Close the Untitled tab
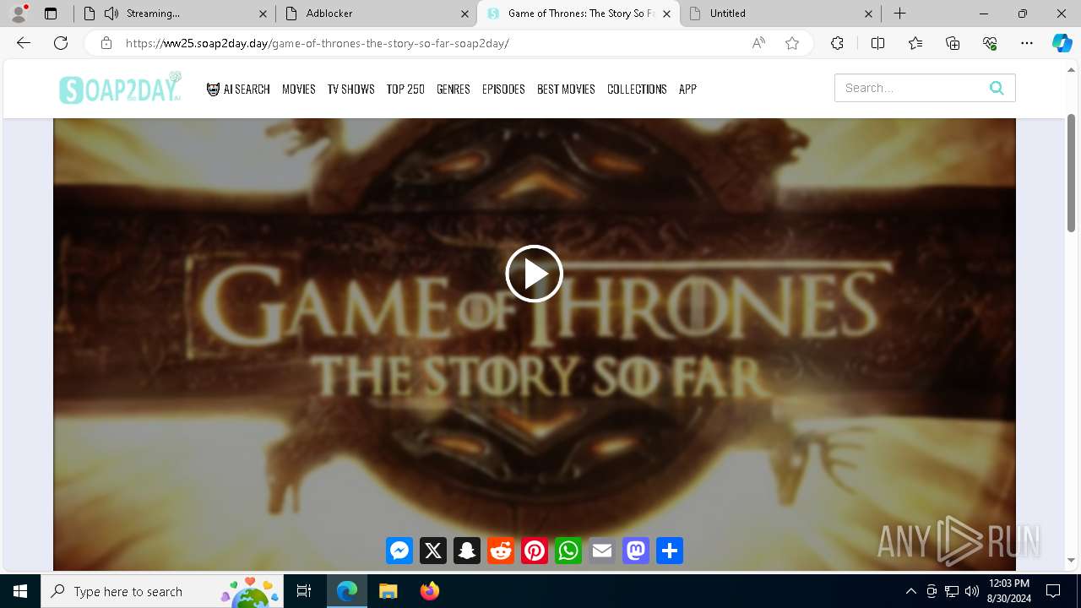This screenshot has width=1081, height=608. [x=868, y=14]
